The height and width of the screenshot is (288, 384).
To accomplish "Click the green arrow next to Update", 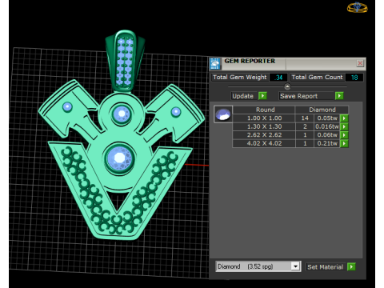I will pos(262,96).
